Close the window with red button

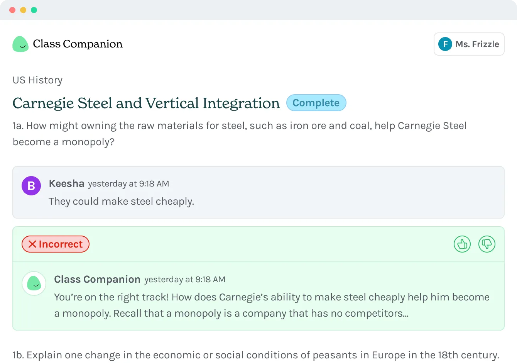(12, 10)
